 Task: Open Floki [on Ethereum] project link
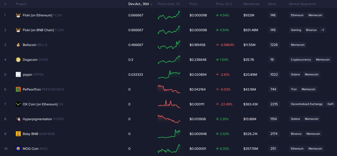pyautogui.click(x=42, y=15)
